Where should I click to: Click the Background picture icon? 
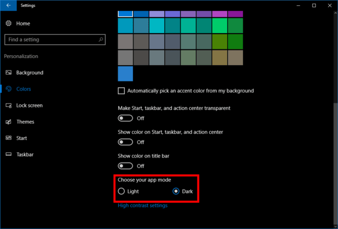pos(9,73)
